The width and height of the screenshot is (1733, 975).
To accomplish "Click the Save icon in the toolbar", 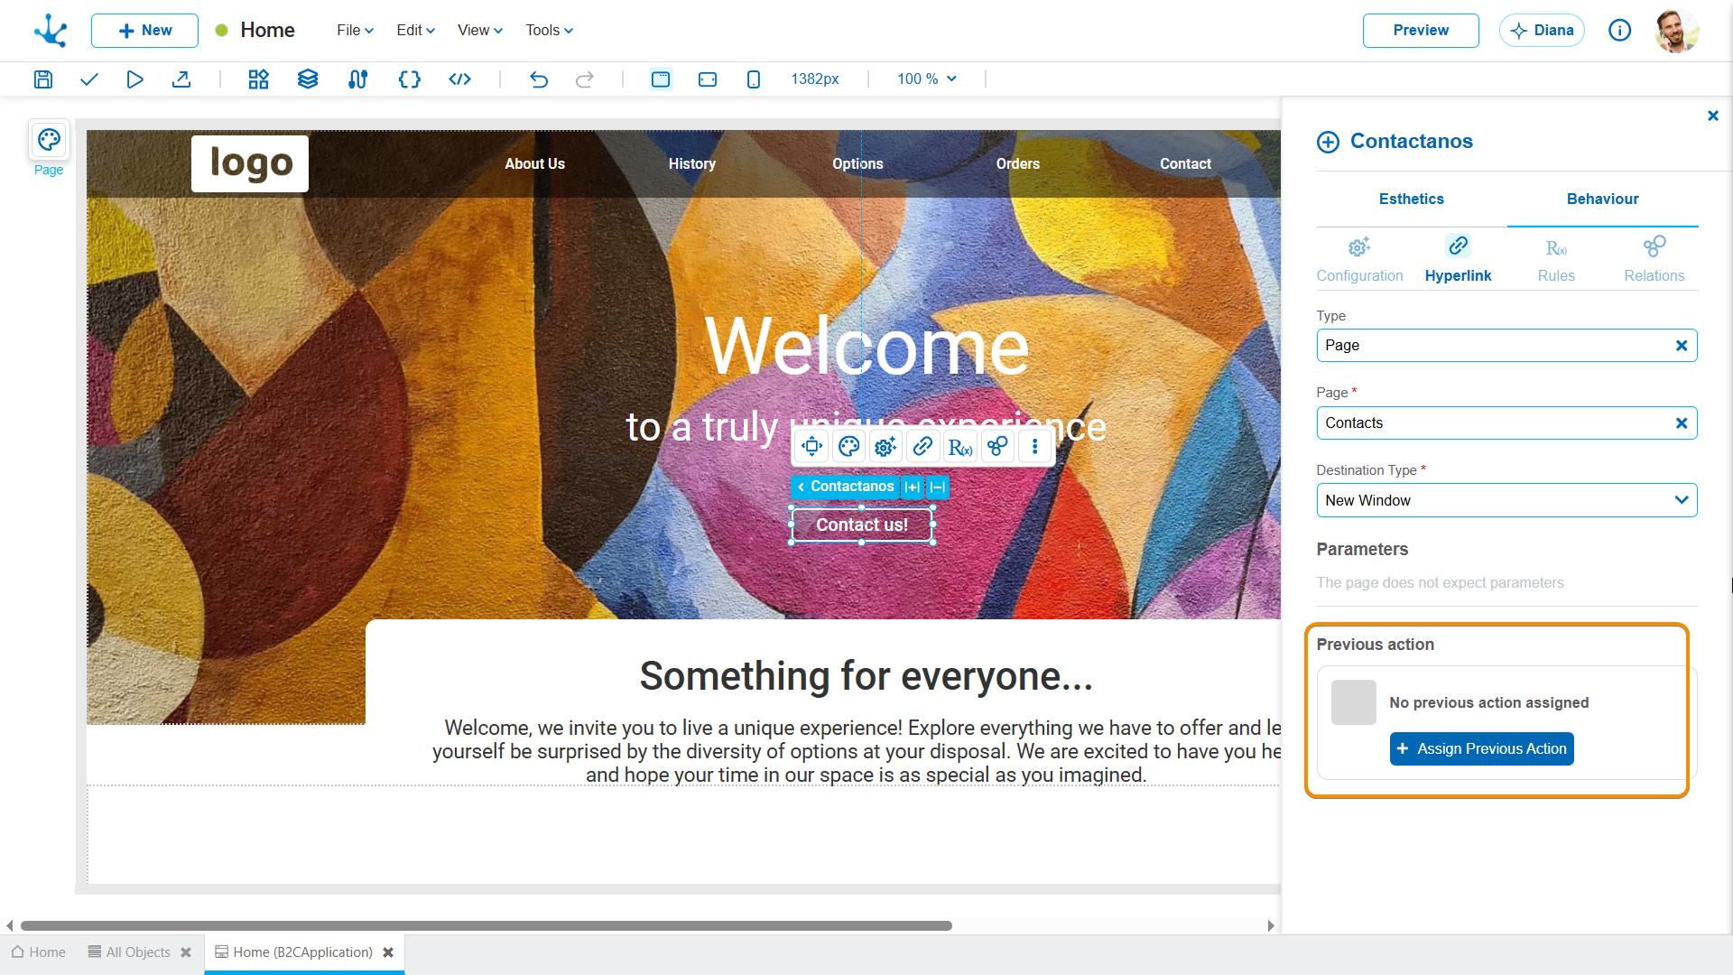I will coord(43,79).
